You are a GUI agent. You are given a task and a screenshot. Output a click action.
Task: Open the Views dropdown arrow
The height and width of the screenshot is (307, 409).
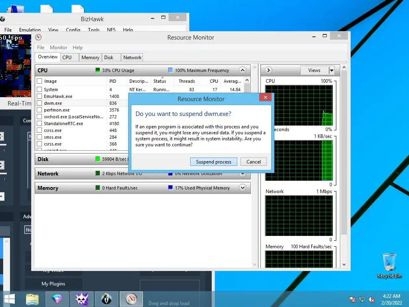click(x=331, y=70)
